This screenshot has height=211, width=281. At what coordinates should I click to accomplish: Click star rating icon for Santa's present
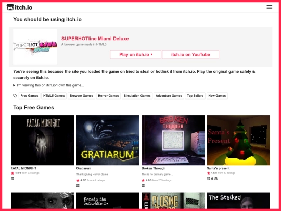[209, 173]
